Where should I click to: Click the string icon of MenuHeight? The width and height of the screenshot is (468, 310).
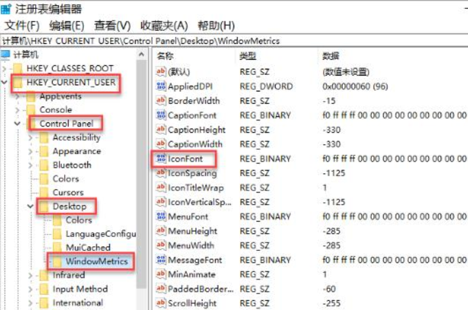[x=161, y=231]
